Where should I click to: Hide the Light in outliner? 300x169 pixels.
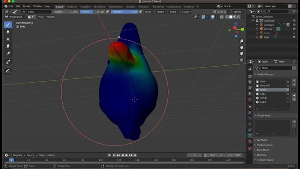pyautogui.click(x=294, y=37)
